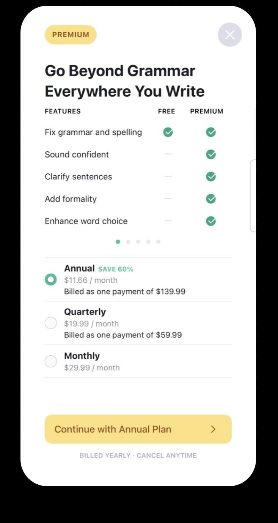Click the Premium checkmark beside Add formality
Image resolution: width=278 pixels, height=523 pixels.
tap(211, 198)
